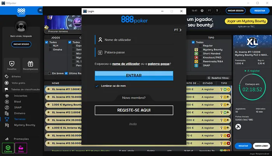
Task: Click the ABRIR LOBBY button
Action: click(x=262, y=146)
